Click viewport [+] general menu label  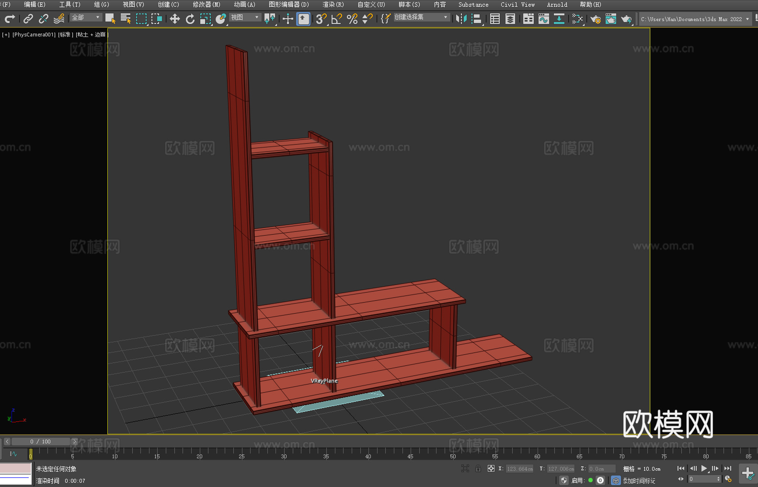coord(6,34)
